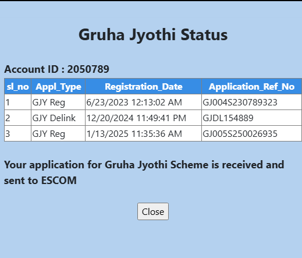Select reference number GJDL154889
302x258 pixels.
click(x=228, y=118)
